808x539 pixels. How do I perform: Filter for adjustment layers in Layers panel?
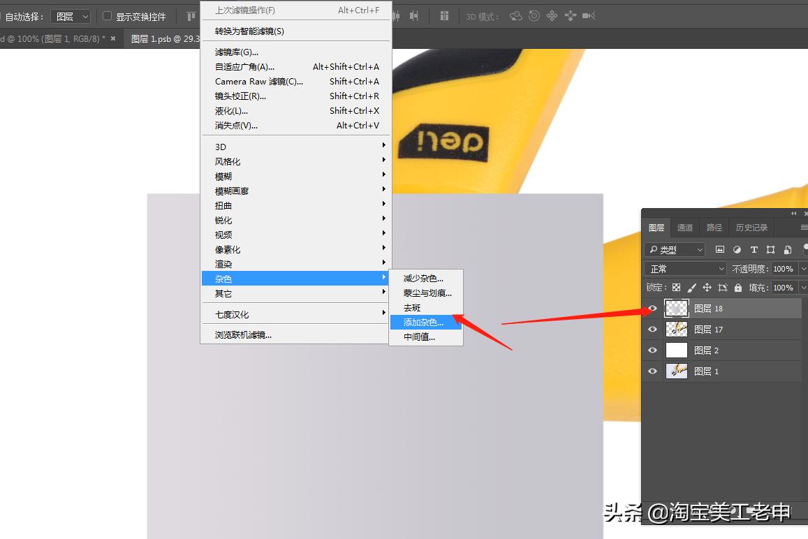pos(738,250)
